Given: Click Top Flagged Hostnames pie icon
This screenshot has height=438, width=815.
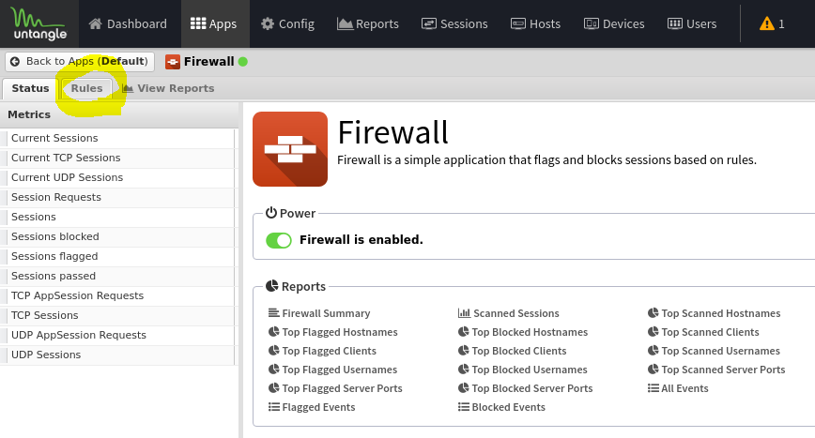Looking at the screenshot, I should click(273, 332).
